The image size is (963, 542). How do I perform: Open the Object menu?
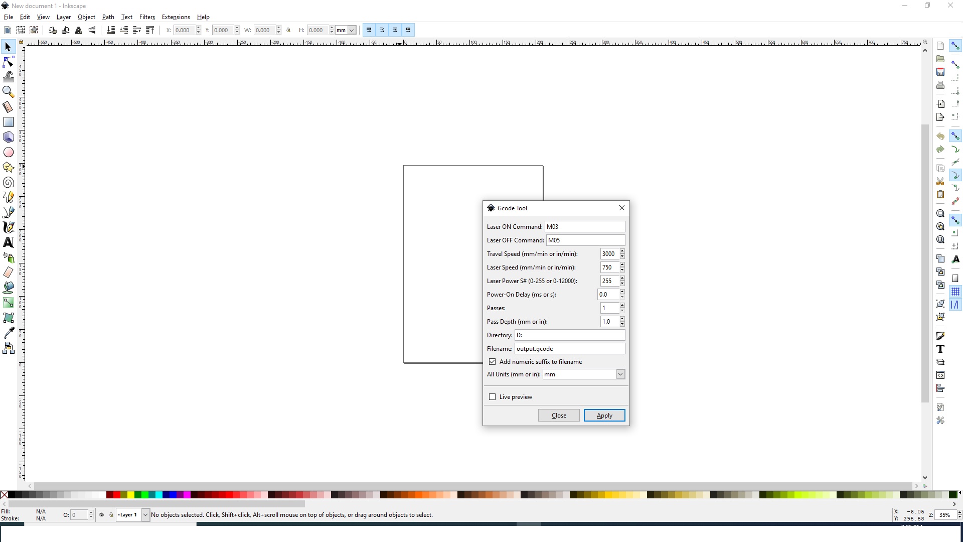(87, 17)
